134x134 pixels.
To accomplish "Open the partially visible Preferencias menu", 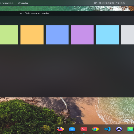I will coord(7,3).
